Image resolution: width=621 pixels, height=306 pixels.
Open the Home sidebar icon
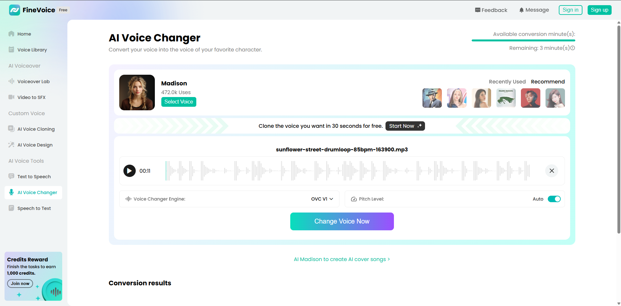pyautogui.click(x=24, y=34)
